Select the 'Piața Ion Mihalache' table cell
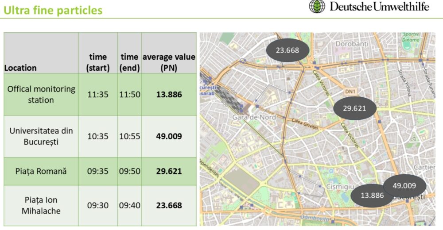Viewport: 443px width, 230px height. coord(41,206)
